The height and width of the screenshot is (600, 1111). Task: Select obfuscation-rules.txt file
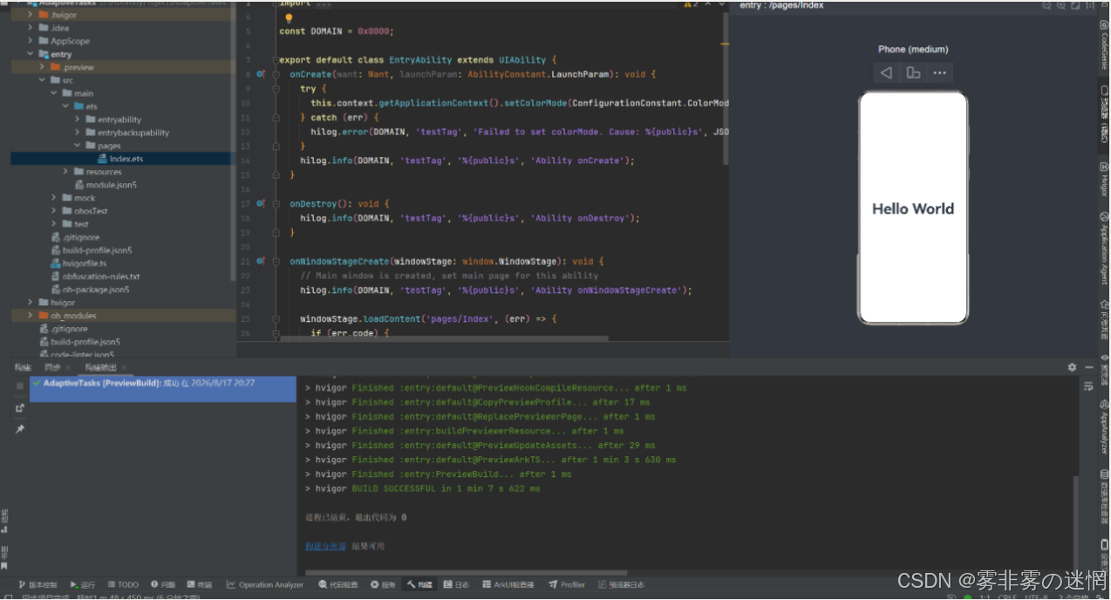pos(95,276)
